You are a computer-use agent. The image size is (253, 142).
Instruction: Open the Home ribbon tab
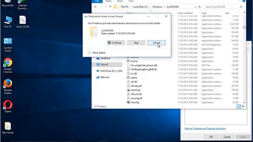(108, 1)
